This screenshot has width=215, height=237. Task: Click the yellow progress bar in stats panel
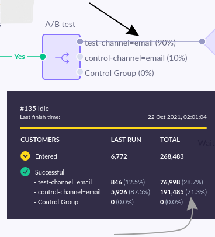[x=113, y=128]
